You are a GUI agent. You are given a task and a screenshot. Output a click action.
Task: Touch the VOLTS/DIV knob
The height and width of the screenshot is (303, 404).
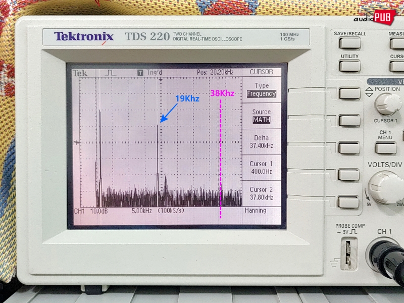coord(385,187)
